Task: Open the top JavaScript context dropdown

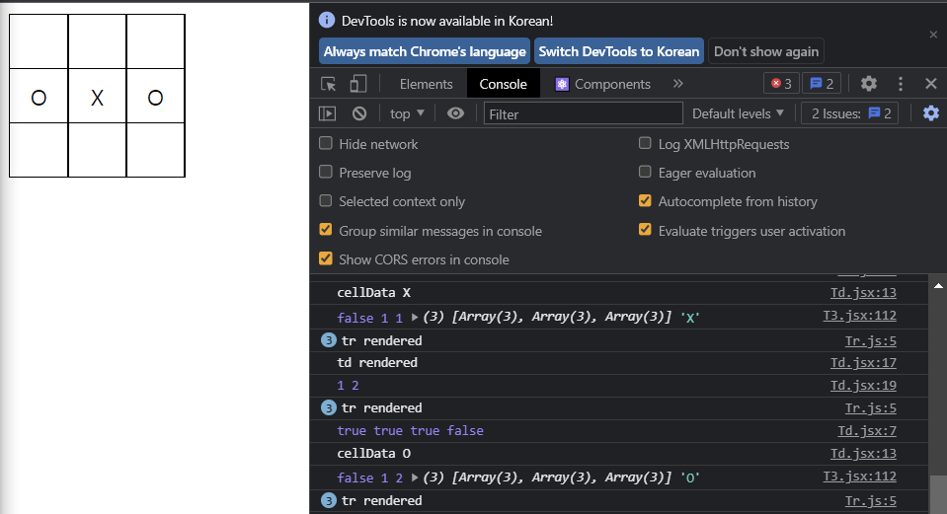Action: (x=407, y=113)
